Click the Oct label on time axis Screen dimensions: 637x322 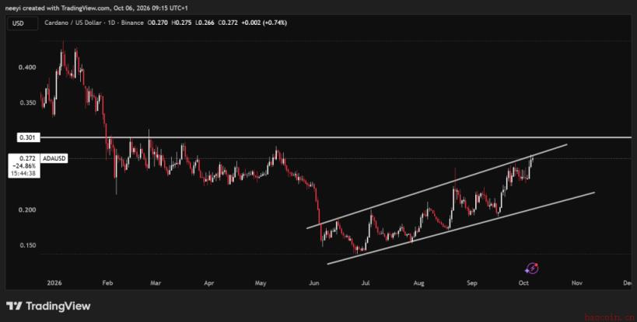click(x=523, y=283)
